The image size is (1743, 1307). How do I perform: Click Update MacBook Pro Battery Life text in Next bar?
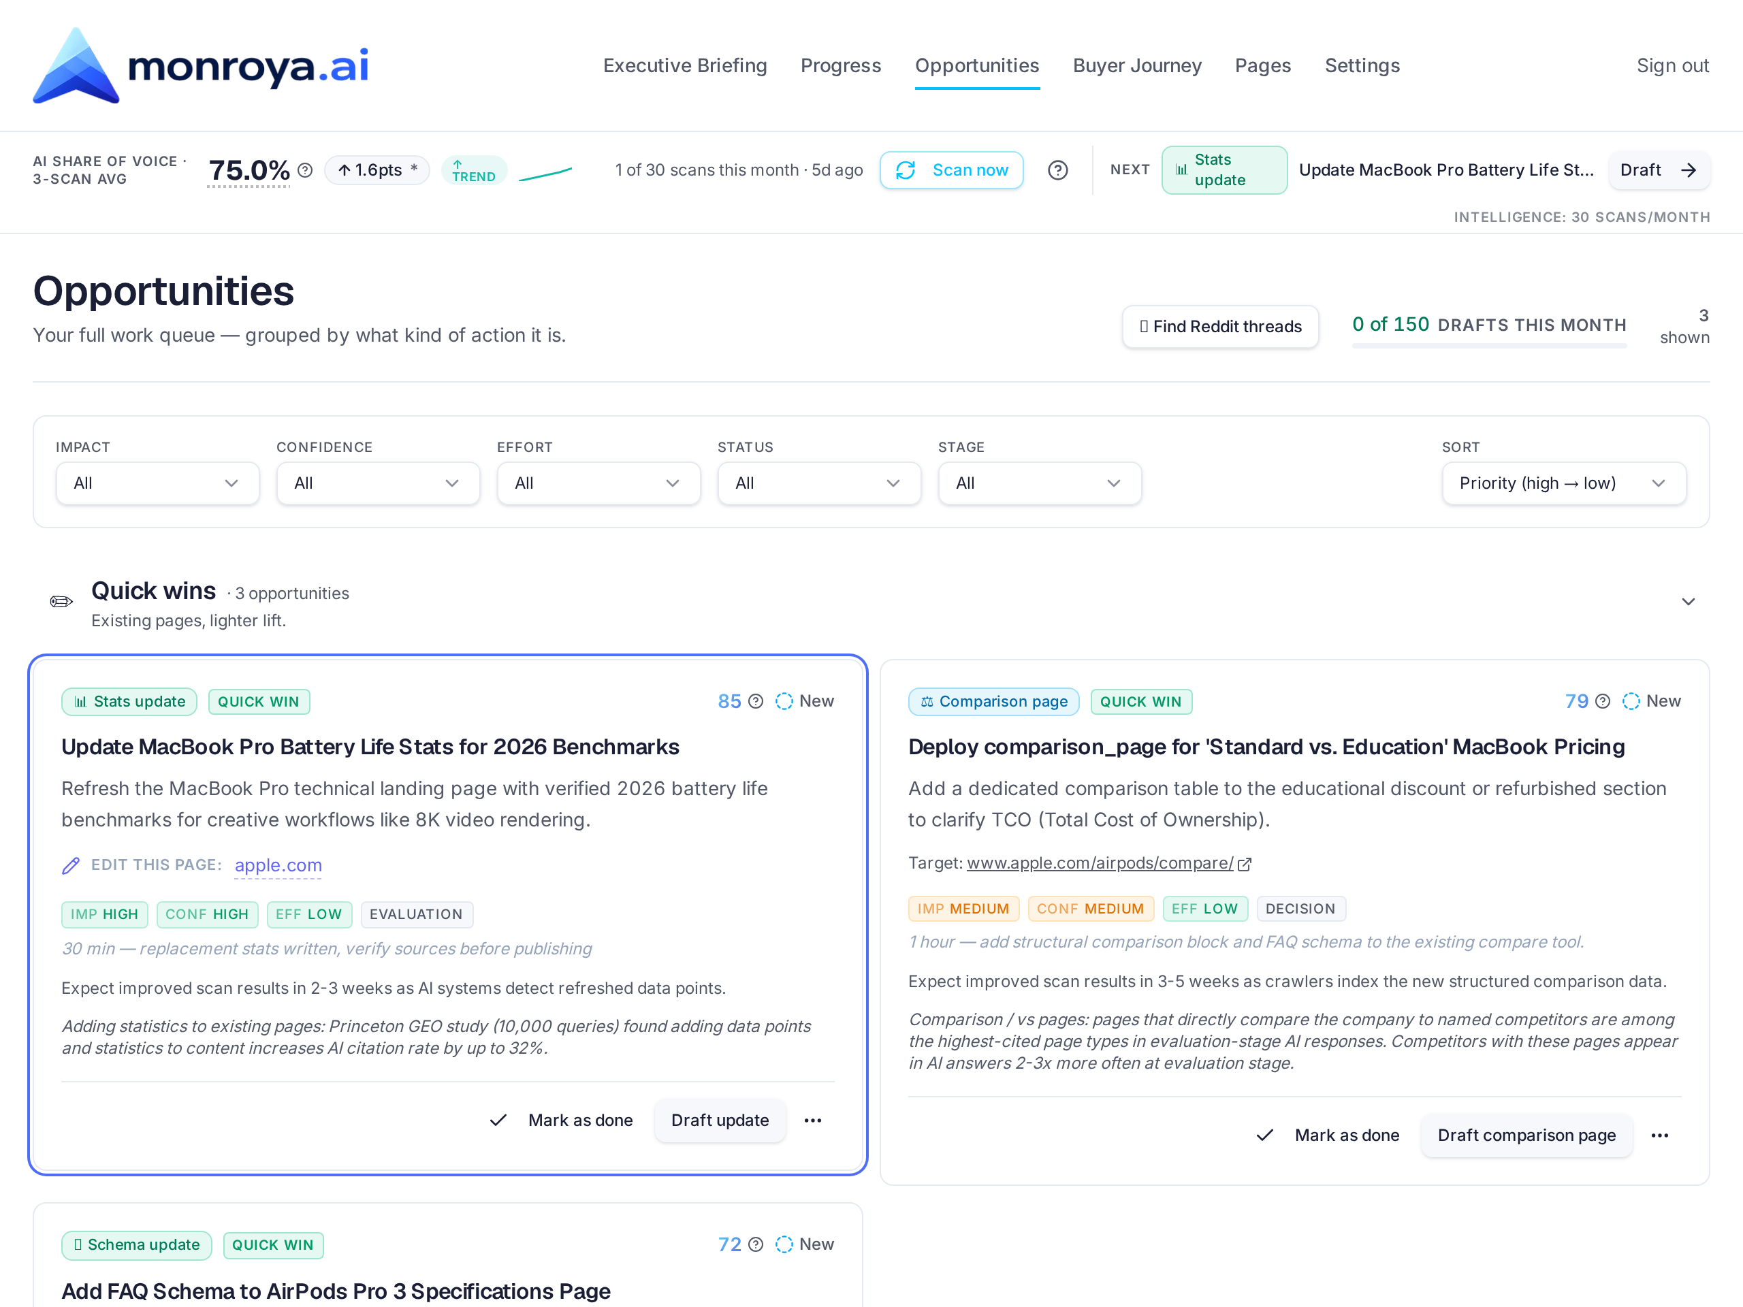(1446, 170)
